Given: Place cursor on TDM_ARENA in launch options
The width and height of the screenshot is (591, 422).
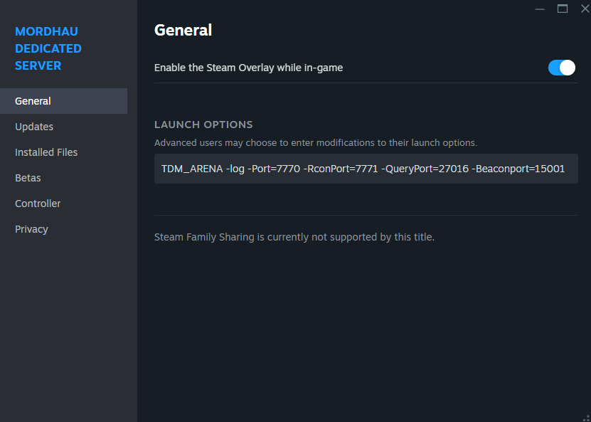Looking at the screenshot, I should (192, 169).
